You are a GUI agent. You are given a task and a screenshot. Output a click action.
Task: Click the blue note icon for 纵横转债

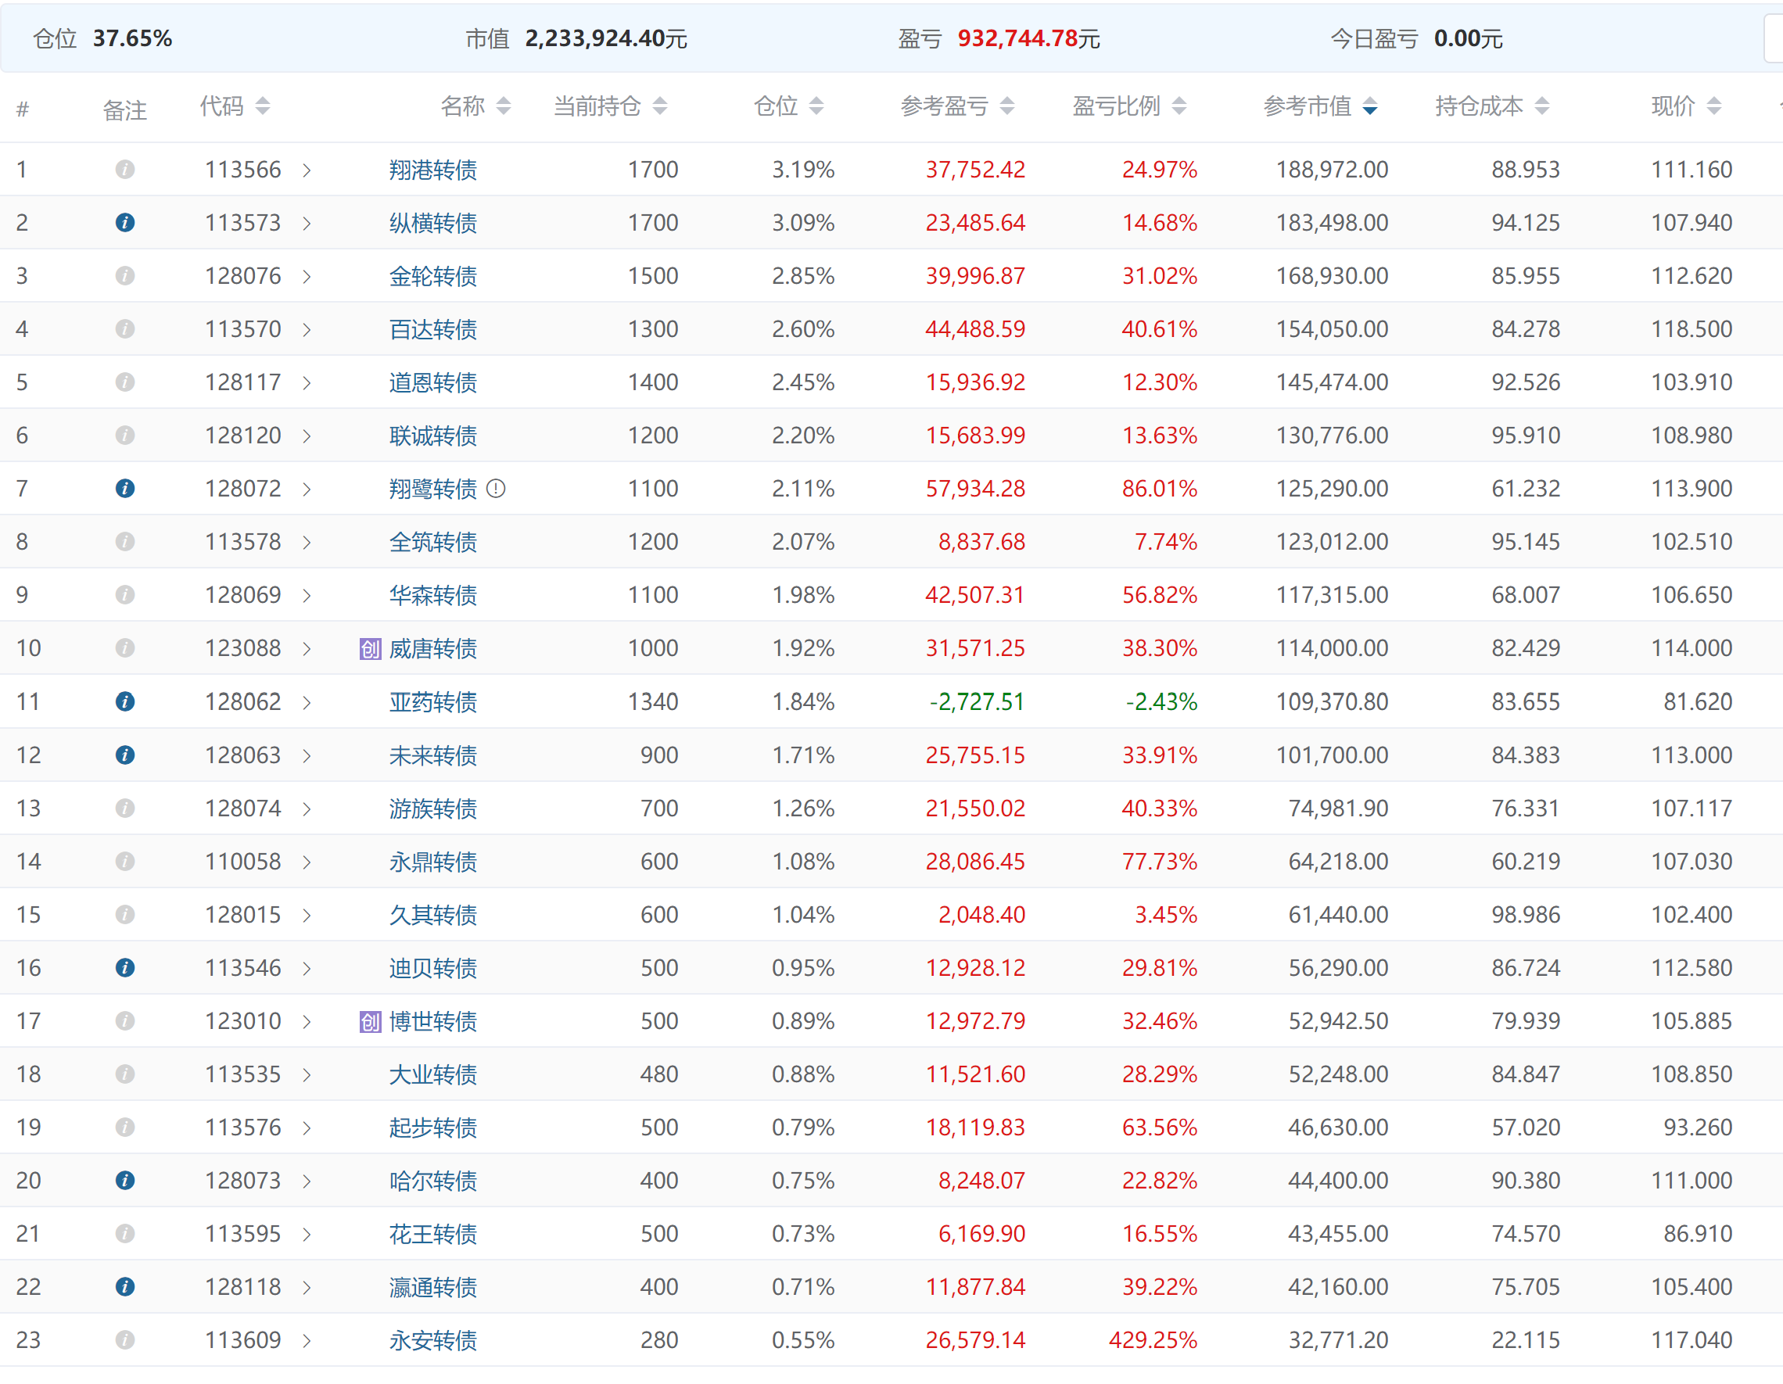click(x=125, y=222)
